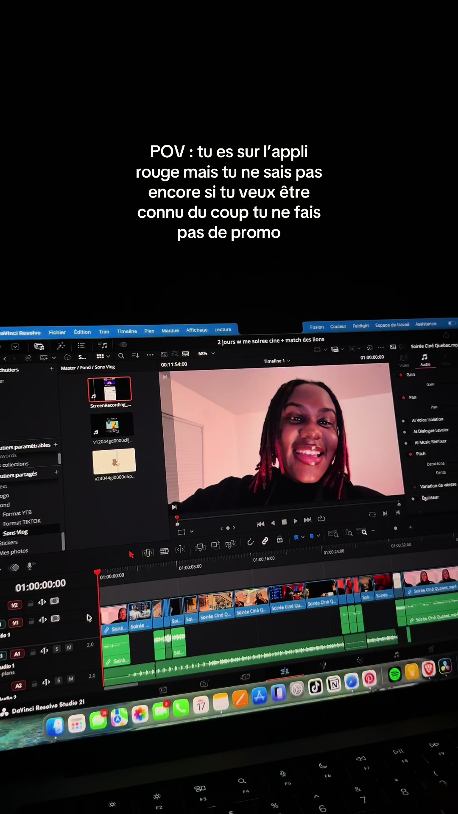This screenshot has width=458, height=814.
Task: Click the red playhead on timeline ruler
Action: (x=98, y=572)
